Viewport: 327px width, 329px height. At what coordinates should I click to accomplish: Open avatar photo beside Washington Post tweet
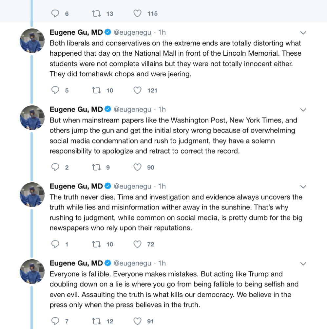[32, 118]
